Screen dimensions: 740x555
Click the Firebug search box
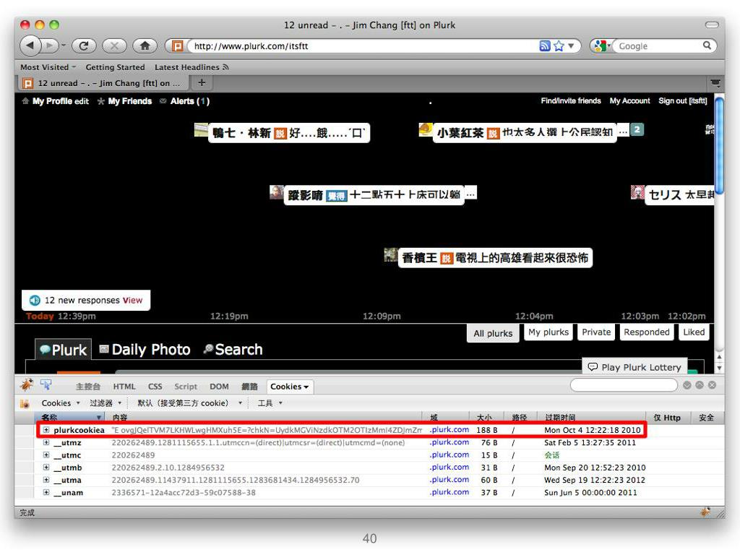tap(624, 385)
